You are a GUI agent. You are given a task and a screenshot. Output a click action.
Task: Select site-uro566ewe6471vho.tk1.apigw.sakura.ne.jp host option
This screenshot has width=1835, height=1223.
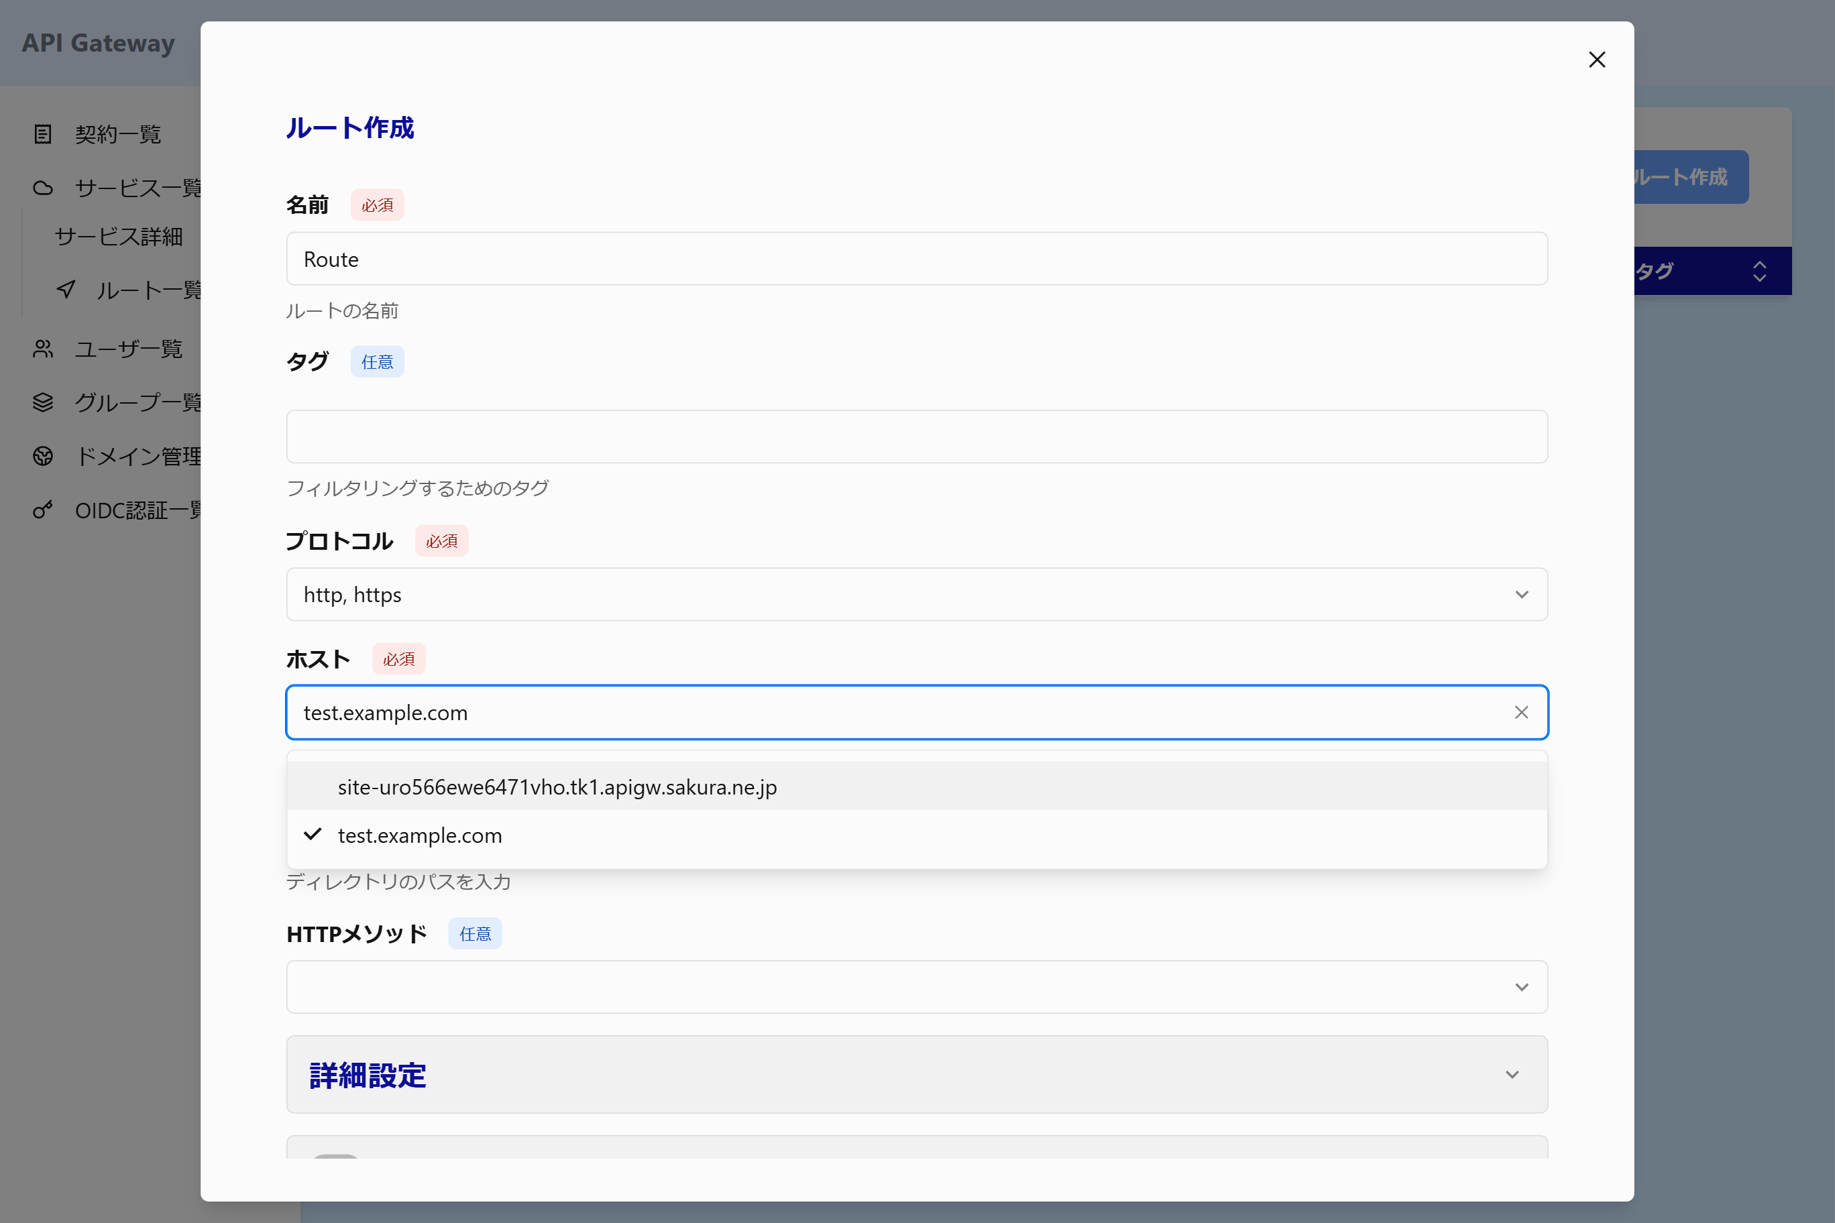pyautogui.click(x=557, y=787)
